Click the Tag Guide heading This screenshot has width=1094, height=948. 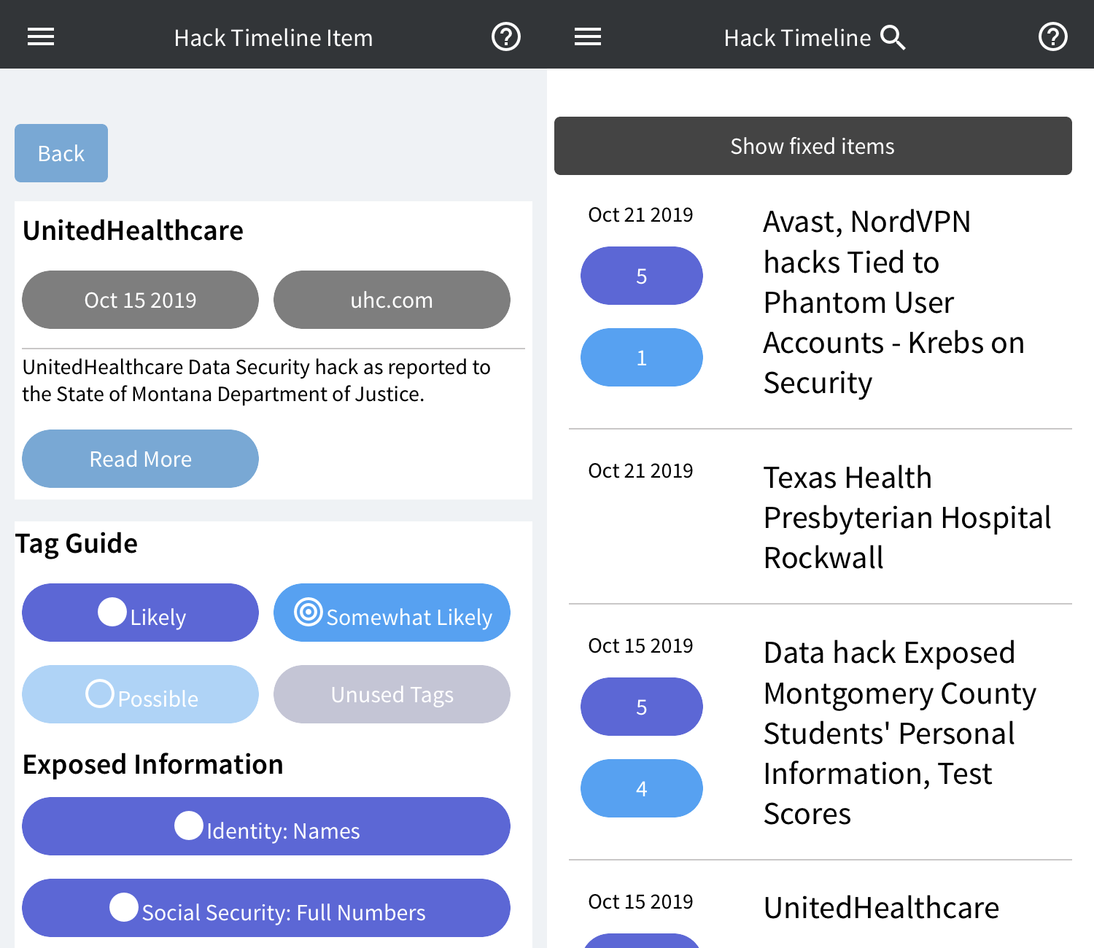click(77, 543)
